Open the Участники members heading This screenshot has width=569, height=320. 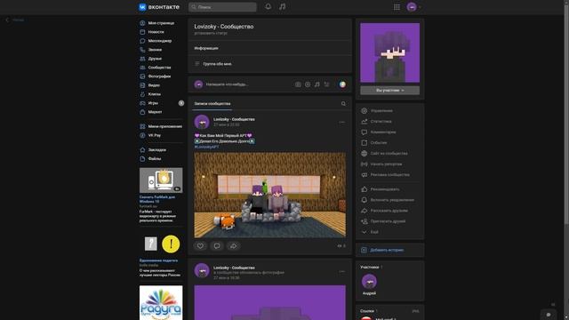(370, 267)
